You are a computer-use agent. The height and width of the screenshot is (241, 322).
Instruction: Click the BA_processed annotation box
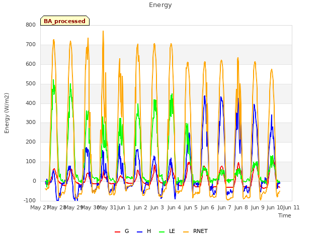pos(65,21)
